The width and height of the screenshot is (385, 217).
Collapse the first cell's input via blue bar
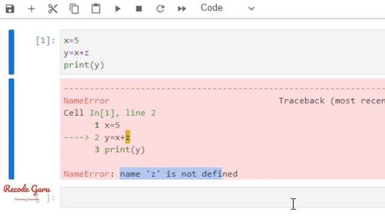[x=11, y=52]
